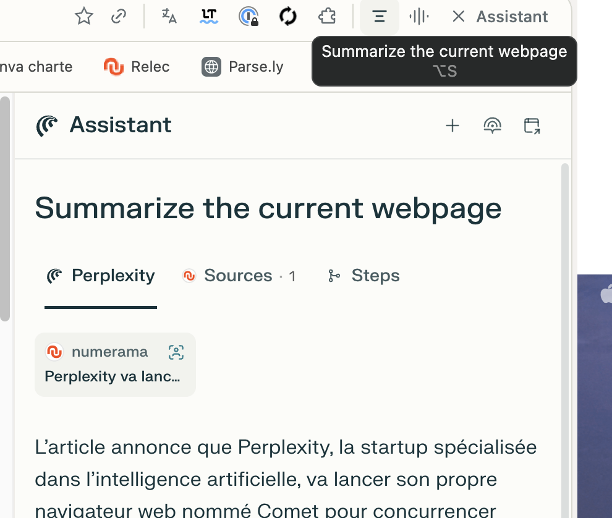
Task: Open the translate page icon
Action: click(169, 17)
